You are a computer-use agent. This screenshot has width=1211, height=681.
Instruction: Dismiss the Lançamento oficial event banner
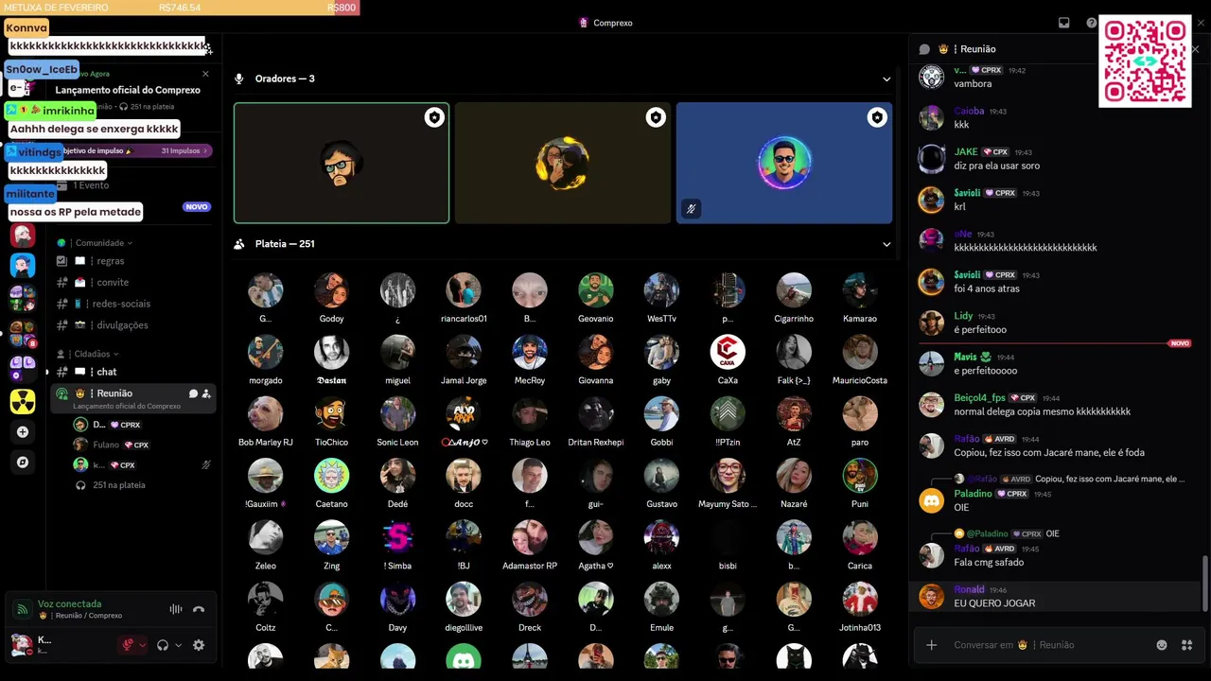(205, 74)
